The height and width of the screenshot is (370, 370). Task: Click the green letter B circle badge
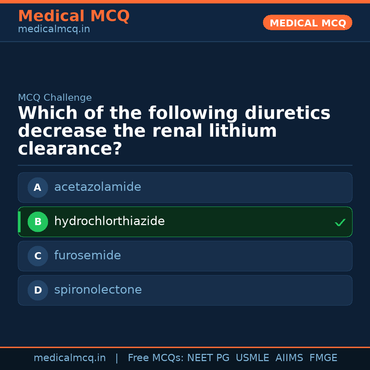coord(38,222)
